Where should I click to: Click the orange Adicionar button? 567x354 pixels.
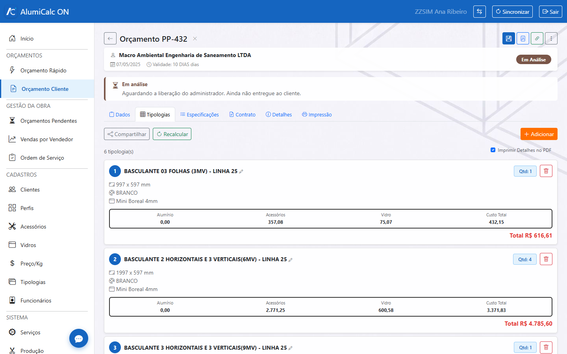point(539,134)
